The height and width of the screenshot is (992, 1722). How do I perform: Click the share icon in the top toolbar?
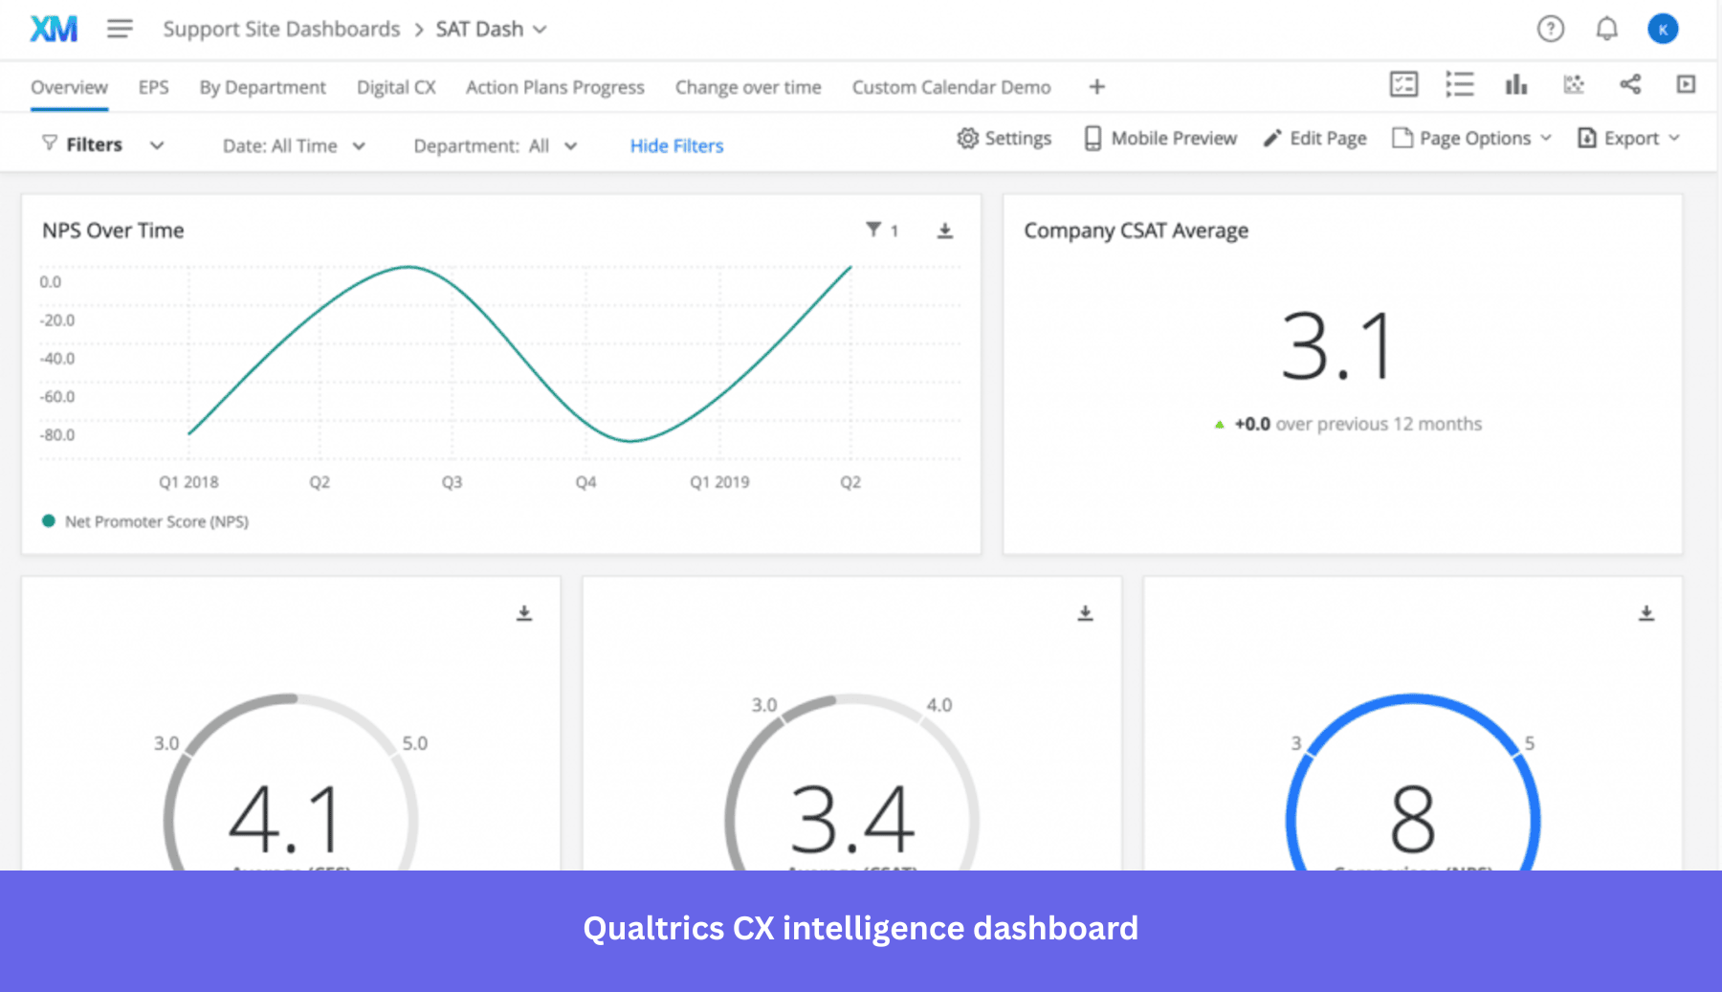1629,85
